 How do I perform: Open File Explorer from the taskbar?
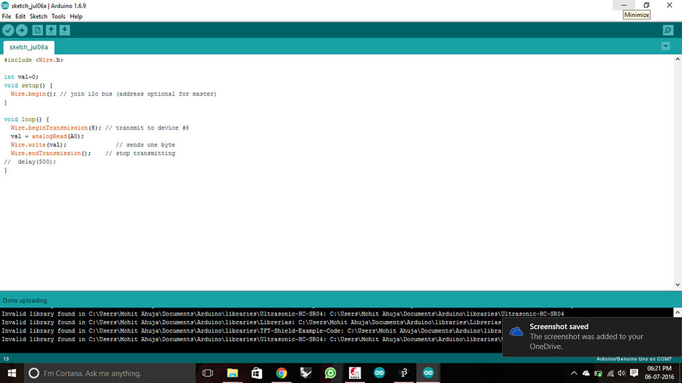point(232,373)
